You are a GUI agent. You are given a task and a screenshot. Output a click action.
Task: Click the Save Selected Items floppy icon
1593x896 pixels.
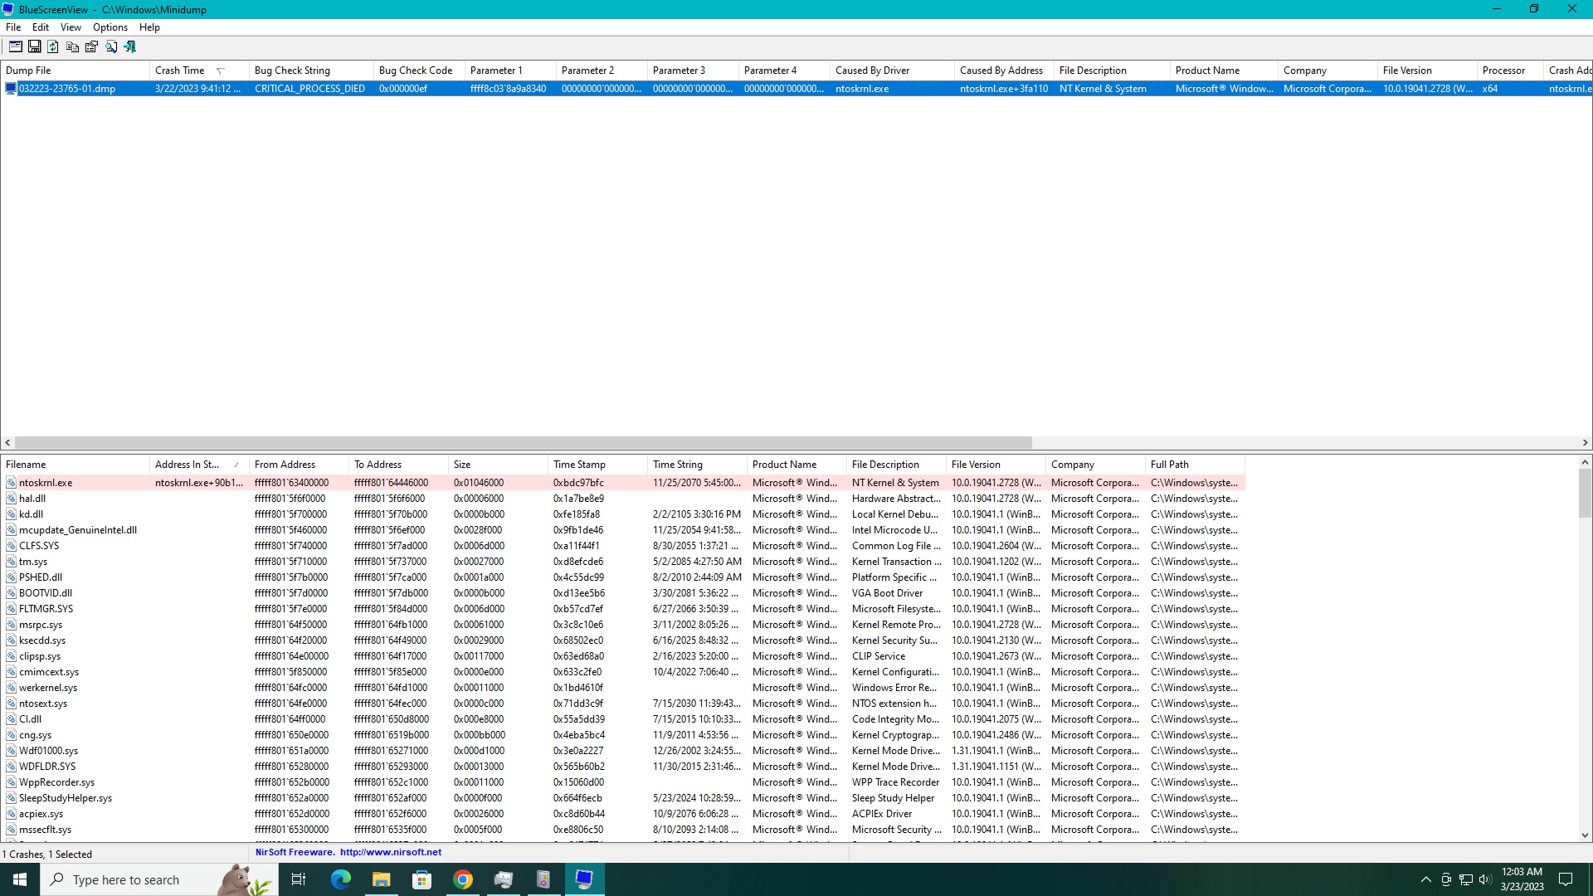click(x=34, y=47)
